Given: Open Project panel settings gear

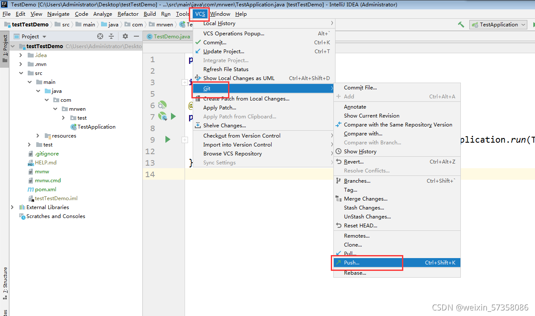Looking at the screenshot, I should pyautogui.click(x=125, y=37).
